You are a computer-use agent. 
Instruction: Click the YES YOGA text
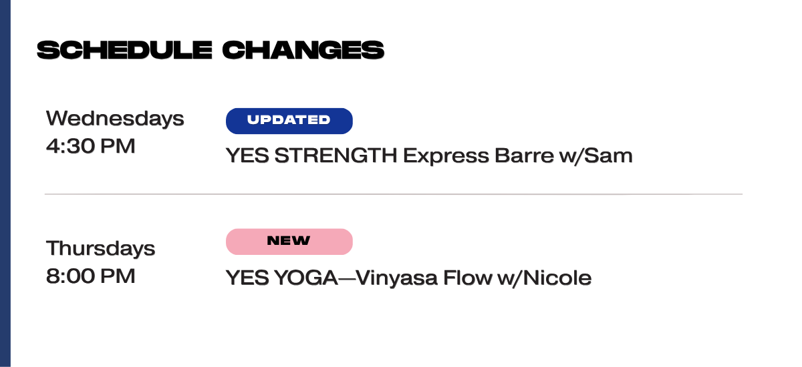(x=281, y=278)
